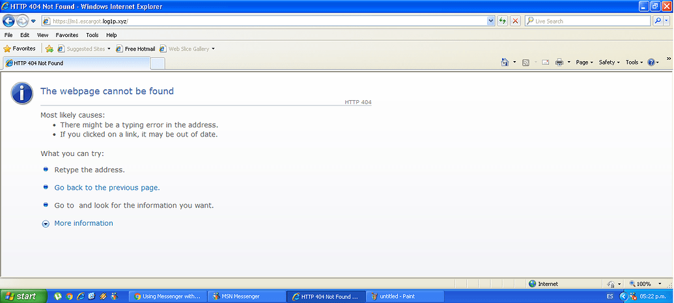Show more command bar items chevron
This screenshot has height=303, width=674.
click(x=669, y=59)
